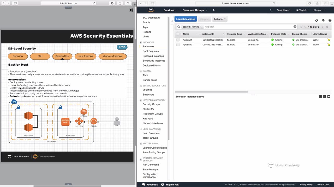
Task: Show all tabs in Lucidchart Safari window
Action: [128, 3]
